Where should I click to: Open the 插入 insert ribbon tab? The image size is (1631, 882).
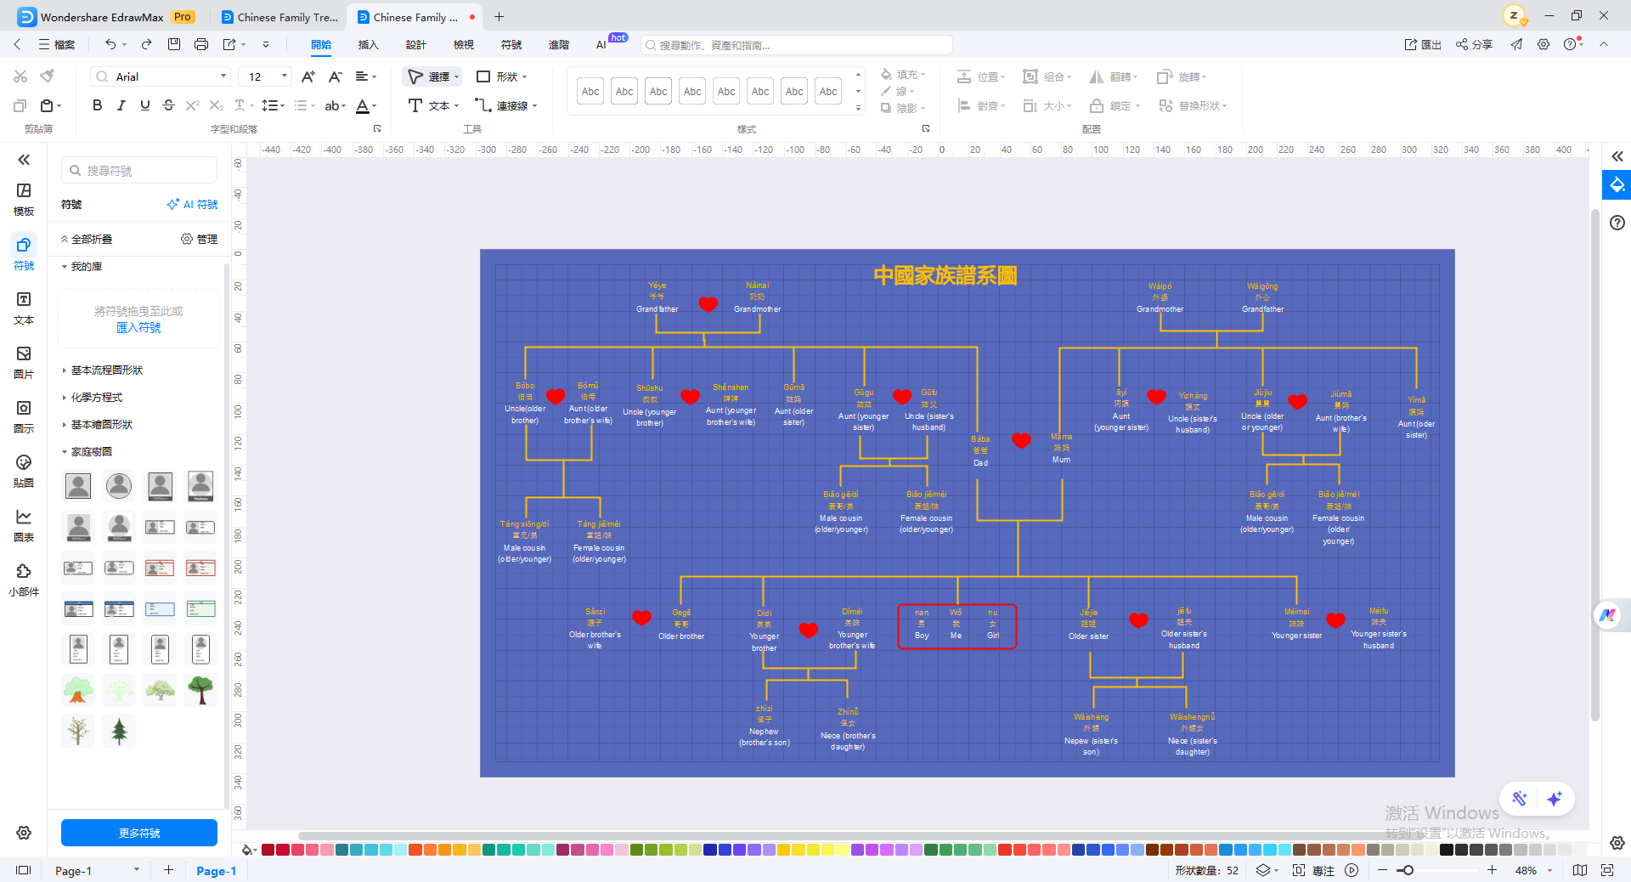369,44
